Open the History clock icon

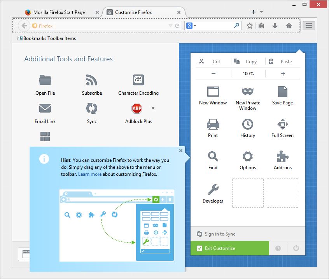[248, 124]
